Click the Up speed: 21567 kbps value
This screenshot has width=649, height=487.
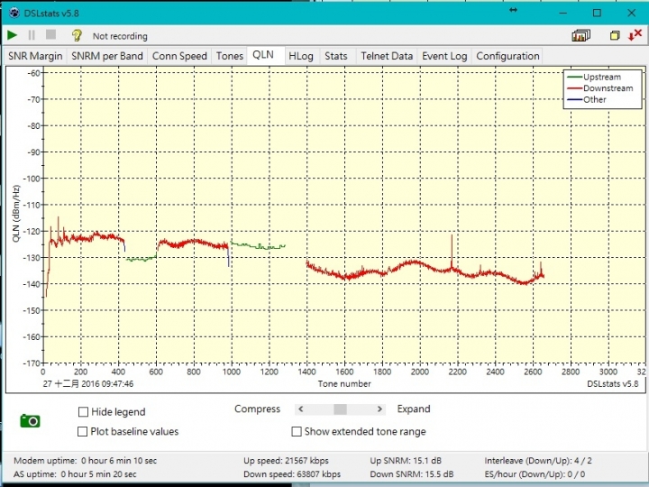click(x=286, y=461)
